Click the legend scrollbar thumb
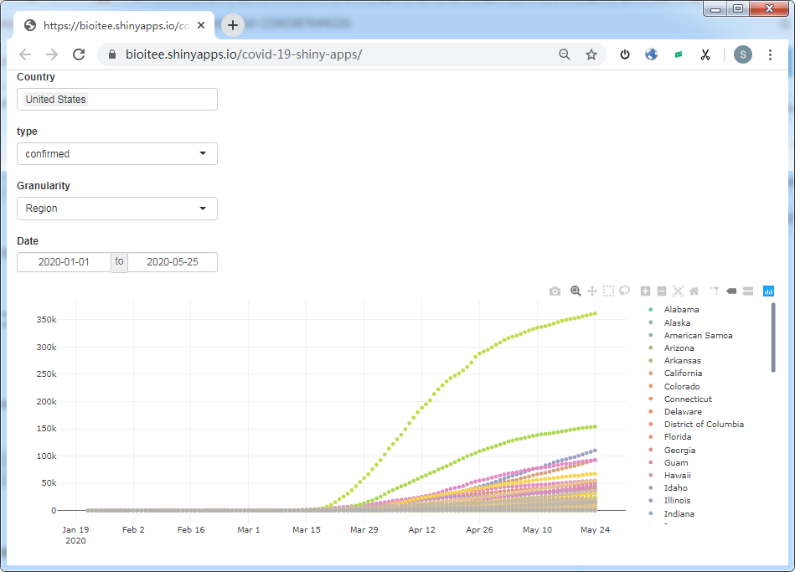The height and width of the screenshot is (572, 795). tap(773, 338)
